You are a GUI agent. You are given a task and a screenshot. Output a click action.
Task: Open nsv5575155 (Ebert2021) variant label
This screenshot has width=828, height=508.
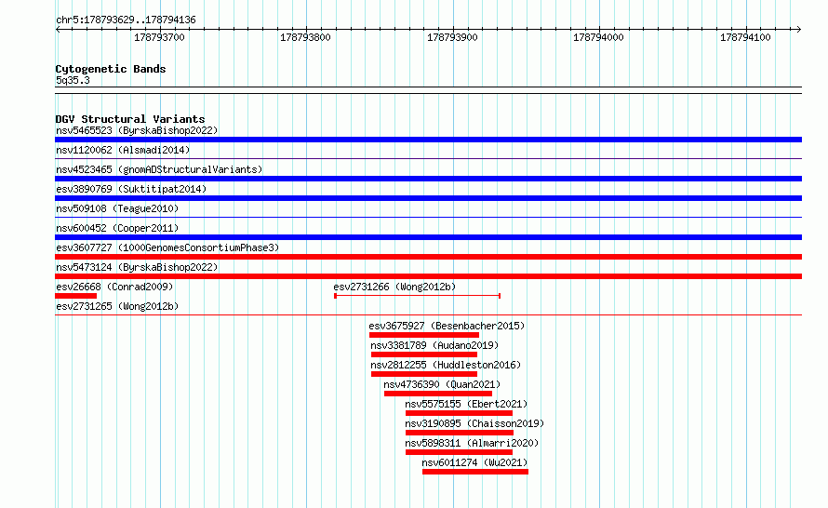[466, 404]
